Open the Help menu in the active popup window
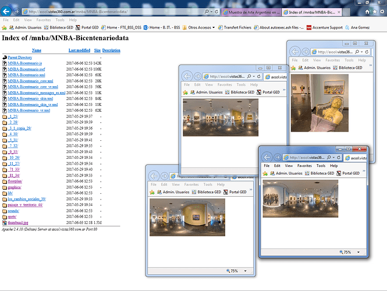 [333, 166]
